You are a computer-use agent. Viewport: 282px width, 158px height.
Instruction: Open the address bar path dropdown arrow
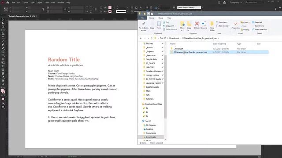coord(218,38)
